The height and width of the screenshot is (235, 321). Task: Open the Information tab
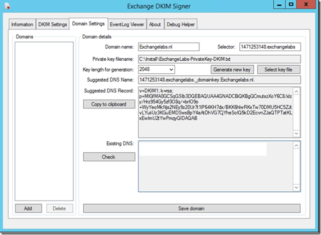[x=22, y=24]
